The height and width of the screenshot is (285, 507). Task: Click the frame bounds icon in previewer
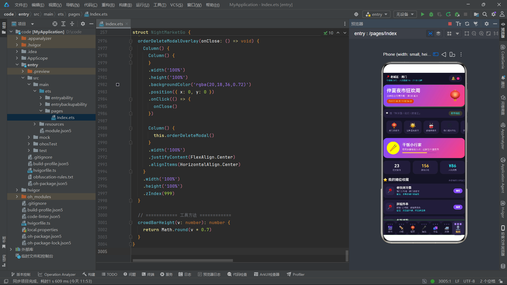point(467,34)
